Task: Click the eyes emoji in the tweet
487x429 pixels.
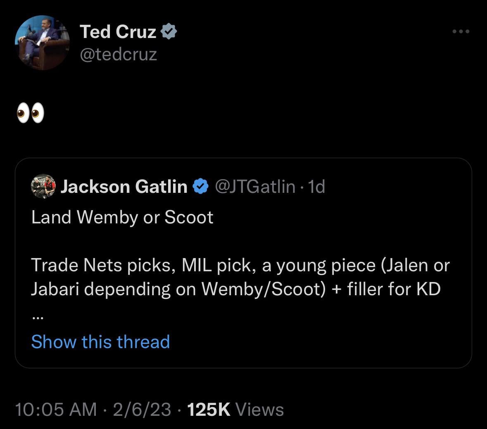Action: [x=30, y=114]
